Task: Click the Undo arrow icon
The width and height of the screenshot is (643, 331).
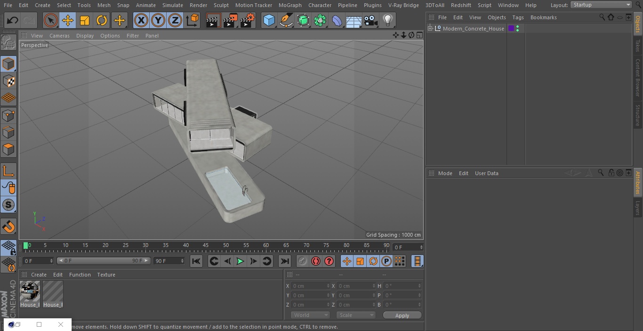Action: 12,21
